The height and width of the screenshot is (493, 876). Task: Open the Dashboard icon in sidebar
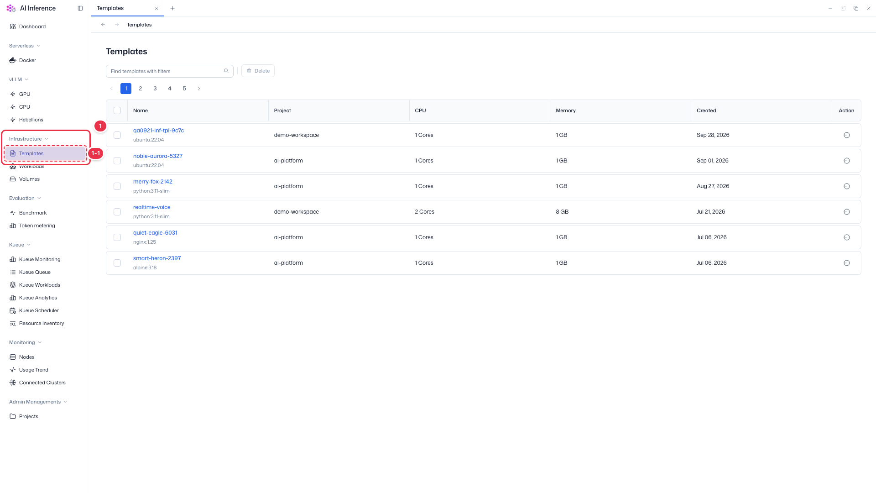click(x=13, y=26)
